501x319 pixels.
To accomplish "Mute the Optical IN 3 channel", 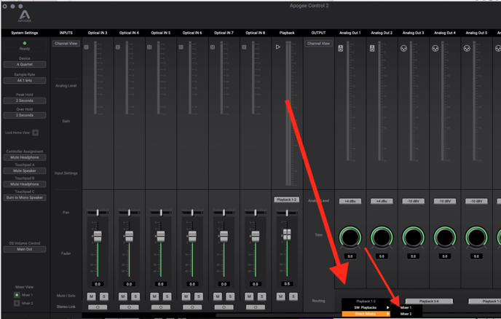I will point(91,296).
